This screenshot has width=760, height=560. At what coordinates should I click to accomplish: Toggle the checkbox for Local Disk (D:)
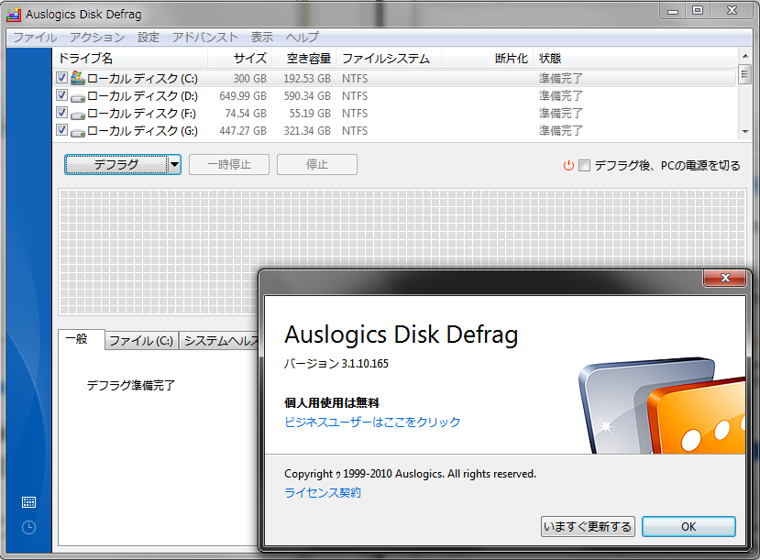pos(61,95)
